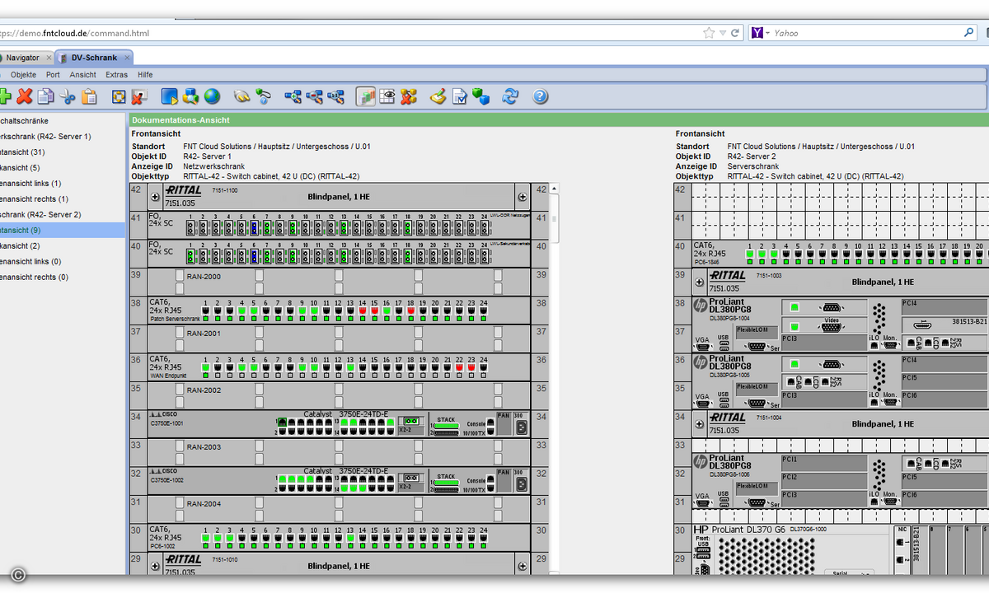Click the C3750E-1001 switch label
Image resolution: width=989 pixels, height=593 pixels.
coord(166,423)
